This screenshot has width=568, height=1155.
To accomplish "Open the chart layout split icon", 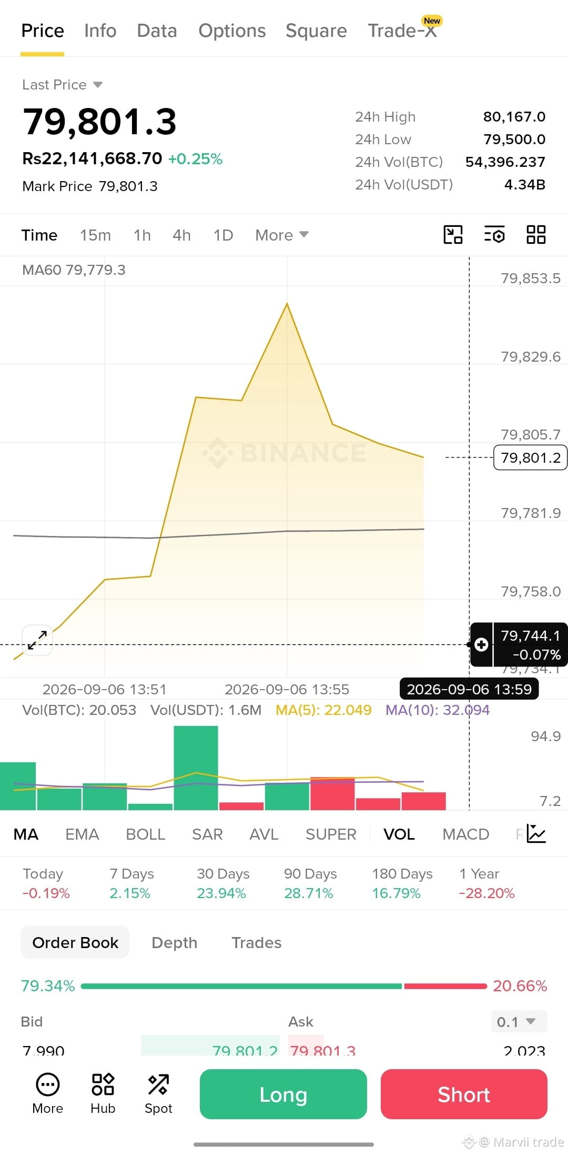I will 453,235.
